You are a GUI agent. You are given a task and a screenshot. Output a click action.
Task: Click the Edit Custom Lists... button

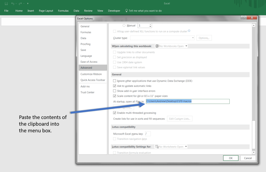pos(180,119)
